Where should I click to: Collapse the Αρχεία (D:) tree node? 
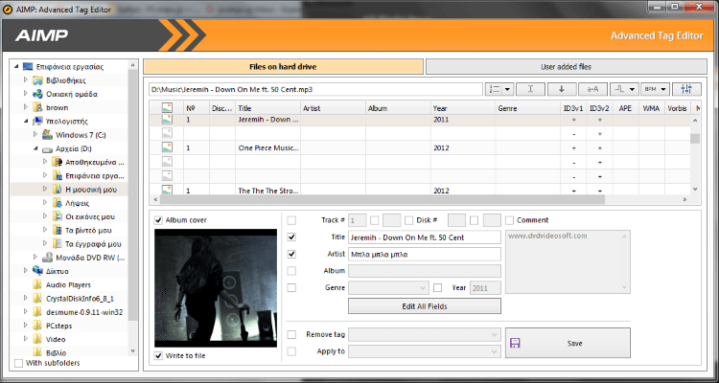35,149
